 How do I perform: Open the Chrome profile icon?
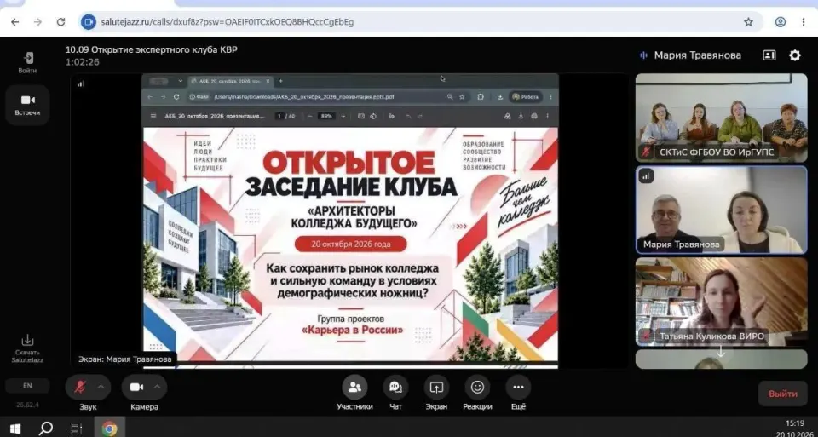coord(781,22)
